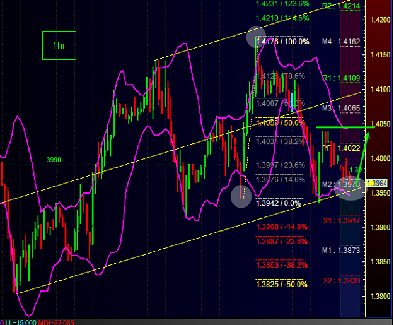
Task: Select the 1.4231 / 123.6% Fibonacci label
Action: tap(282, 4)
